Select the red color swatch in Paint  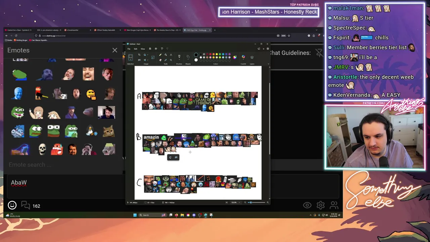click(x=210, y=54)
